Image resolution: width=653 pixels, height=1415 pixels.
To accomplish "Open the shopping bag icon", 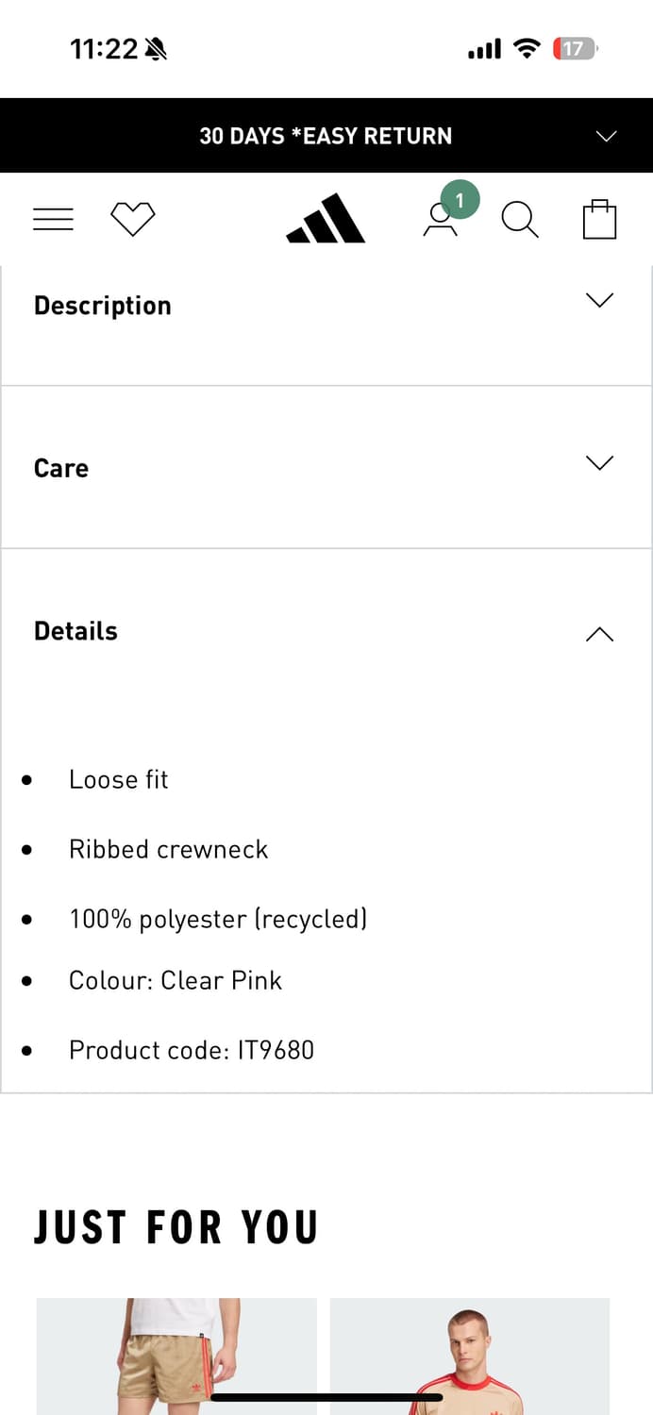I will click(x=599, y=219).
